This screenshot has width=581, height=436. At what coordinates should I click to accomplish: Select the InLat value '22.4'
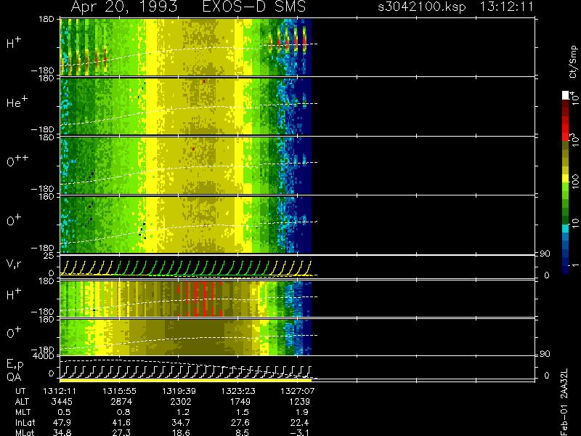point(300,423)
